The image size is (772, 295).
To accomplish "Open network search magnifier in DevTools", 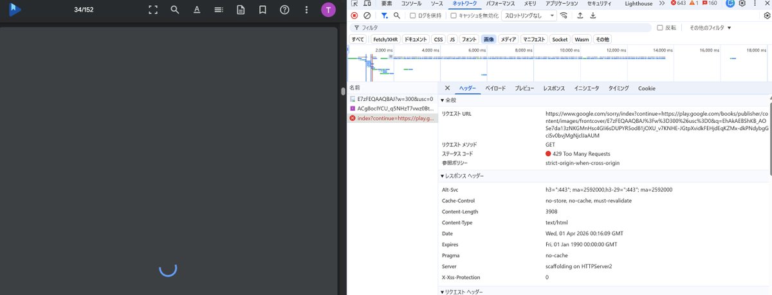I will click(397, 15).
